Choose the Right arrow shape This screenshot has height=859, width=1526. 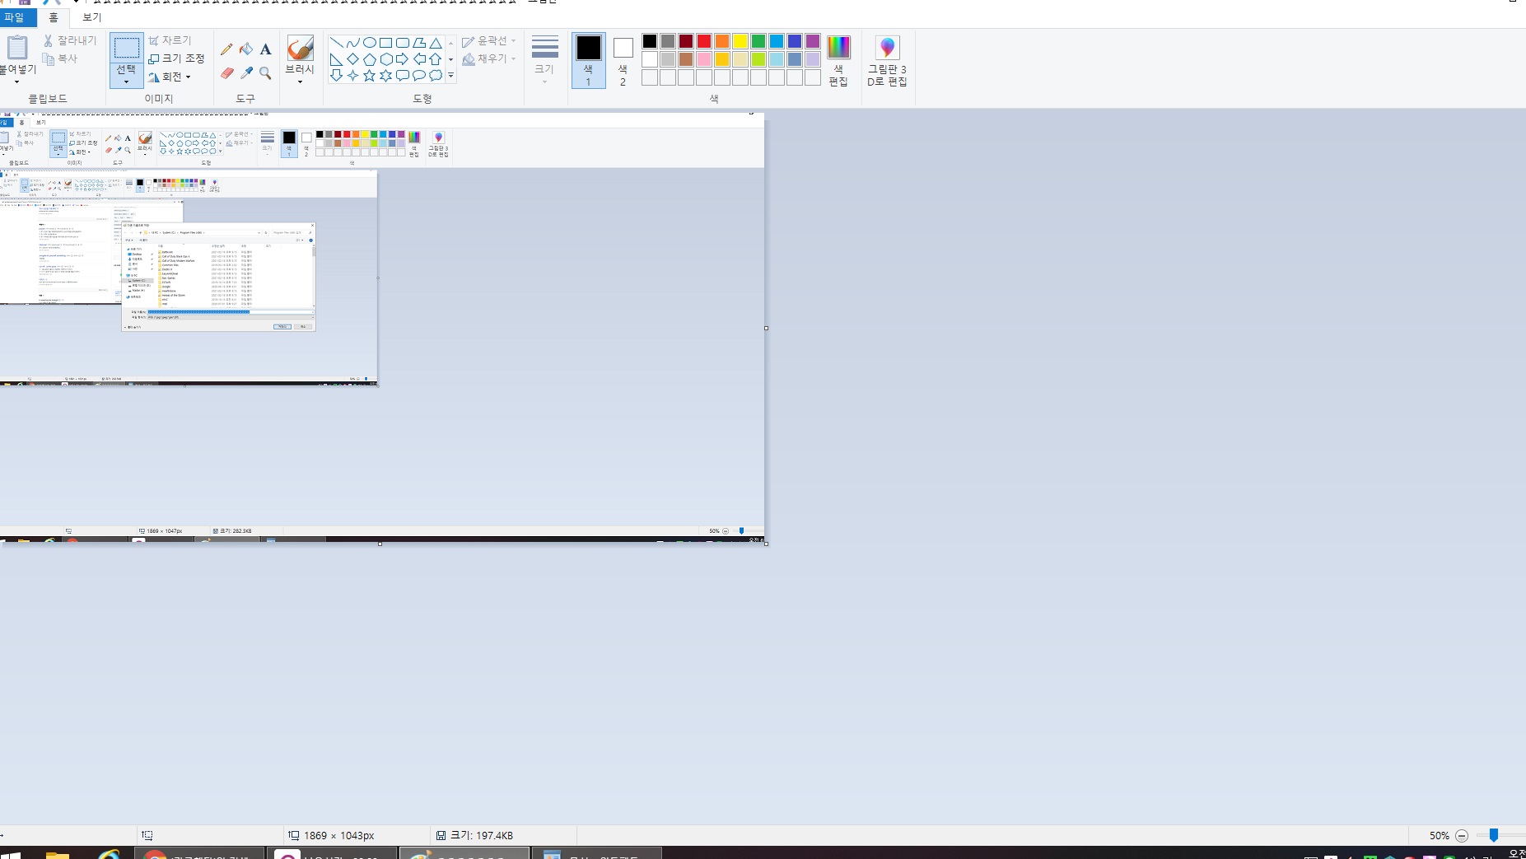[x=402, y=59]
